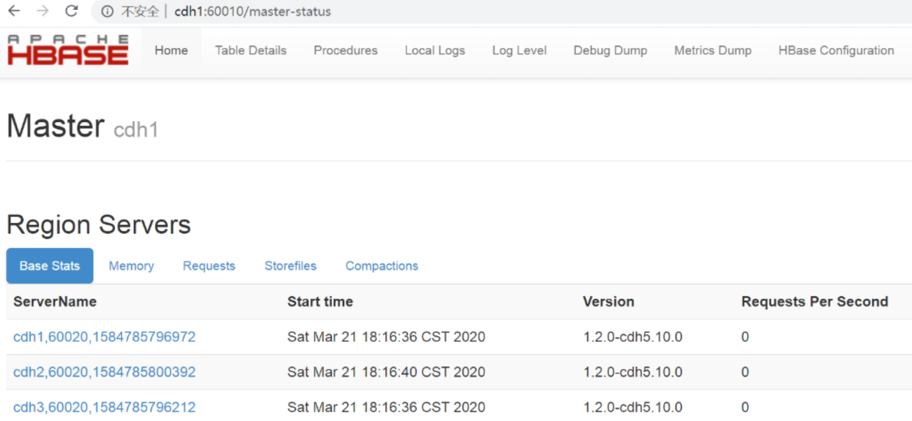Open the Log Level page
This screenshot has width=912, height=421.
tap(519, 51)
